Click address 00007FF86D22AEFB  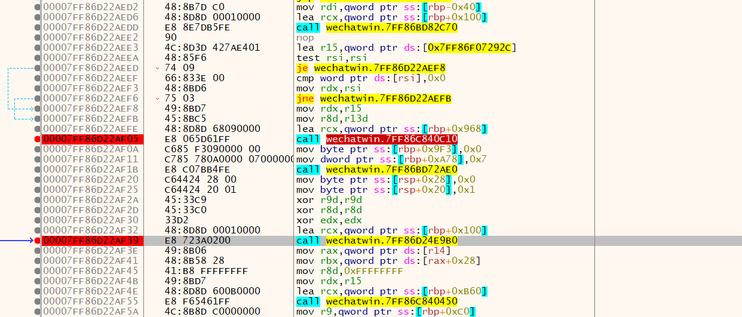[x=90, y=119]
